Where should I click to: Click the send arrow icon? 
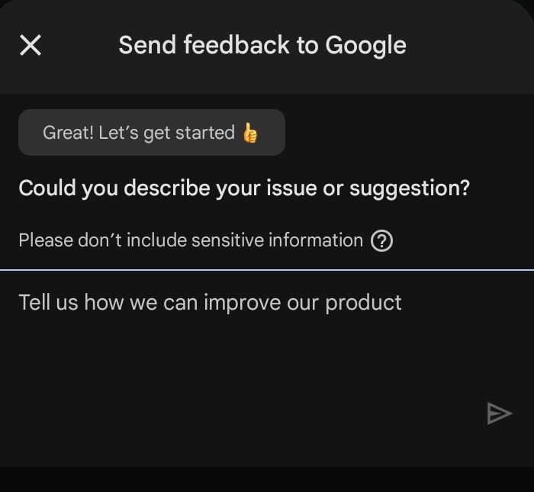tap(499, 413)
